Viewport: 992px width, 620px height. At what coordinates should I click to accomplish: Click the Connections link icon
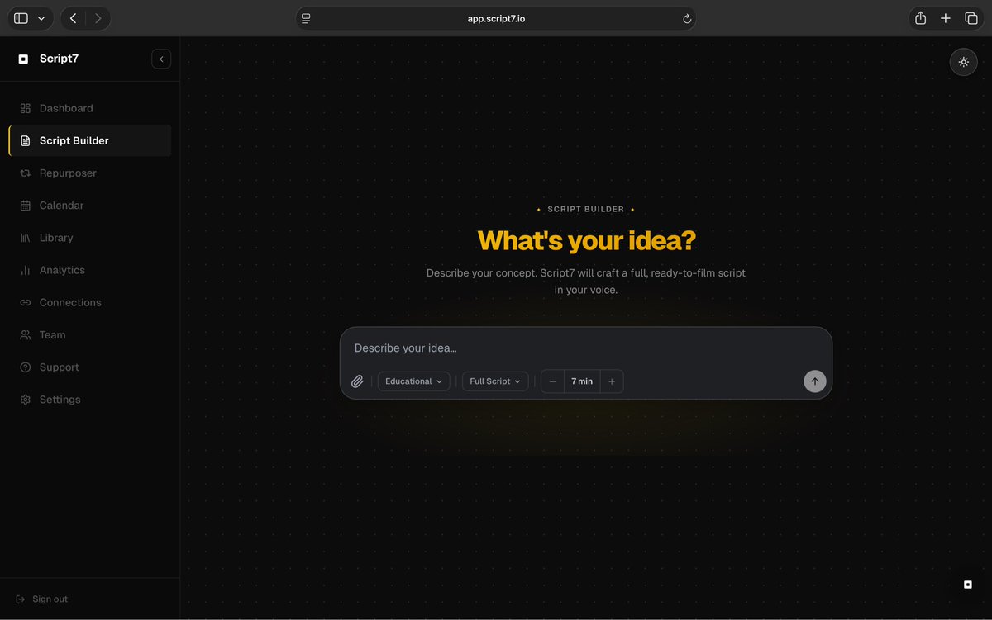point(25,302)
